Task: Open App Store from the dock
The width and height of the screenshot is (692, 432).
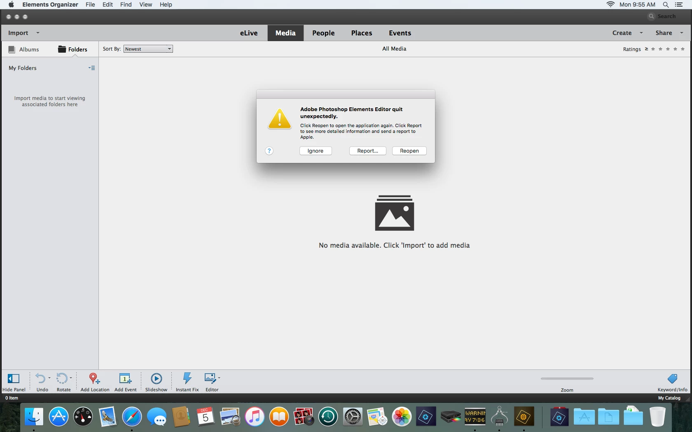Action: click(x=58, y=417)
